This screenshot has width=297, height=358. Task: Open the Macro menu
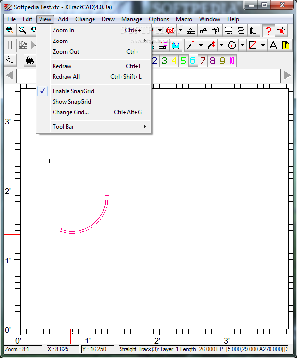[184, 19]
